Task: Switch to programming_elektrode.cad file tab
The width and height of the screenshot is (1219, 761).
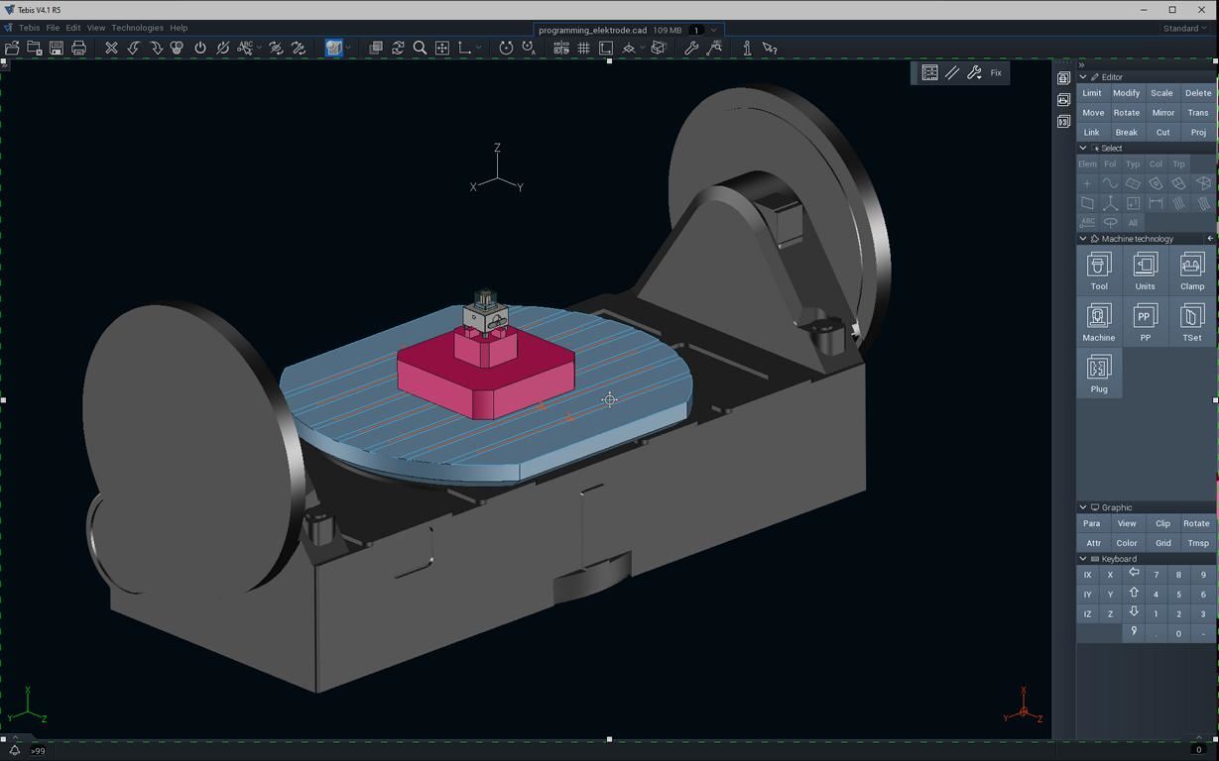Action: coord(592,30)
